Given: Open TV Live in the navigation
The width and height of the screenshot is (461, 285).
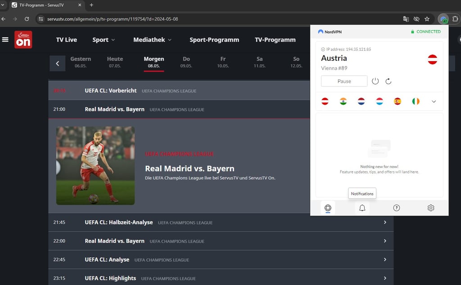Looking at the screenshot, I should coord(67,40).
